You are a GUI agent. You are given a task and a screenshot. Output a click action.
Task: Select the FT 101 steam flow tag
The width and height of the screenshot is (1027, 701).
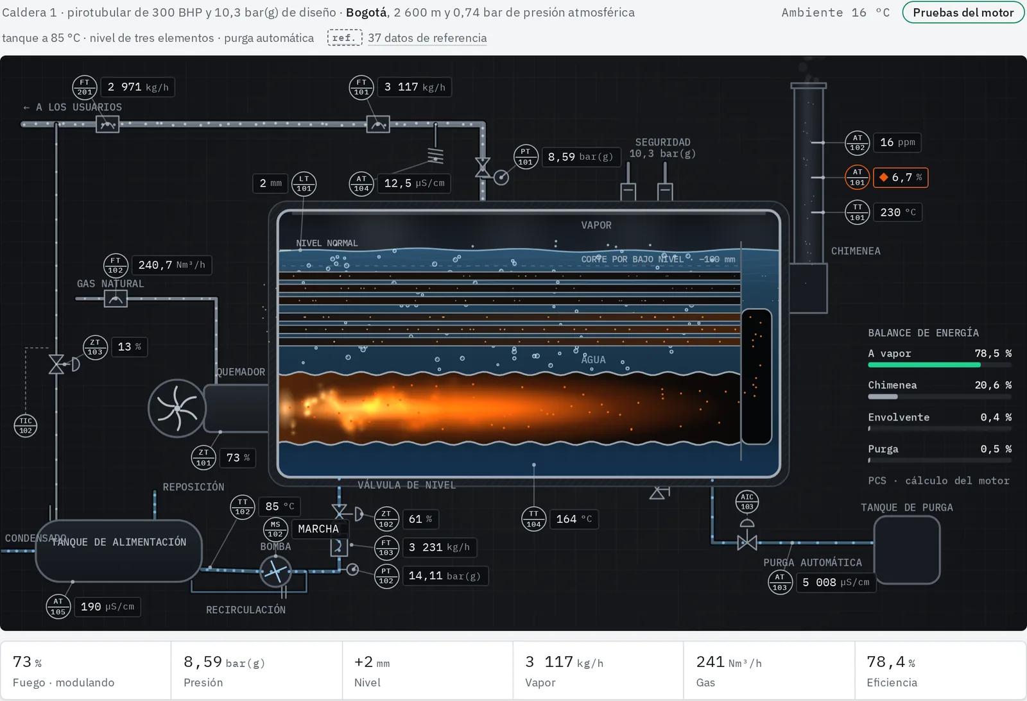(361, 87)
